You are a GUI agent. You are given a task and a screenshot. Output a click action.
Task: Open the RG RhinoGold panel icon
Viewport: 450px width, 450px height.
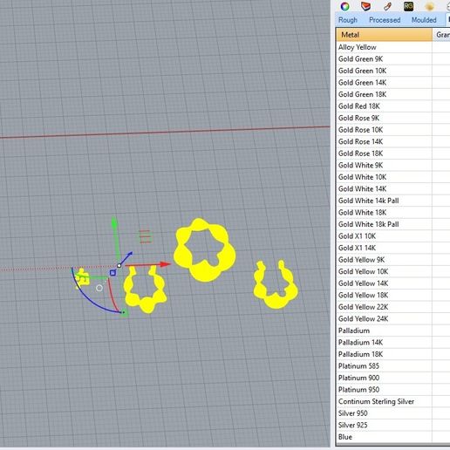408,6
